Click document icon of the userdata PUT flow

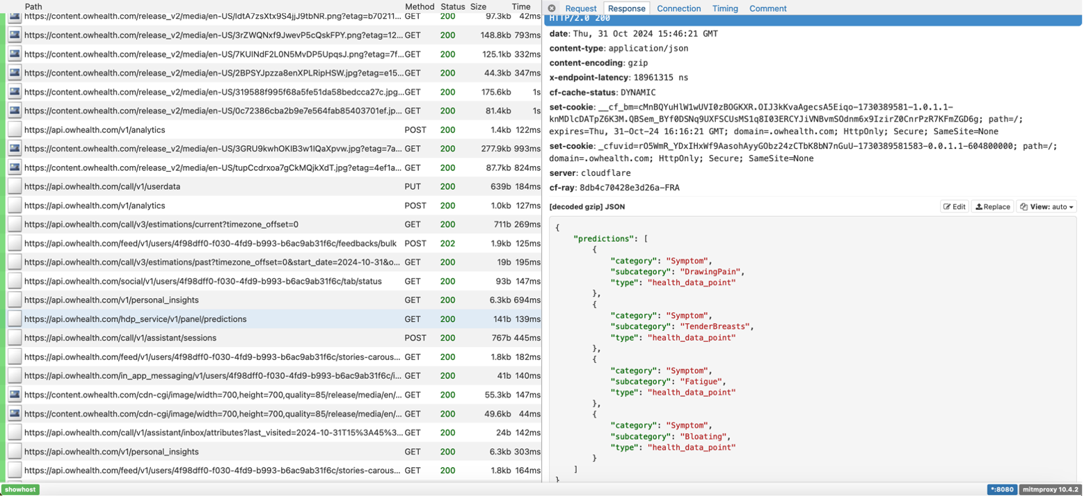[15, 187]
